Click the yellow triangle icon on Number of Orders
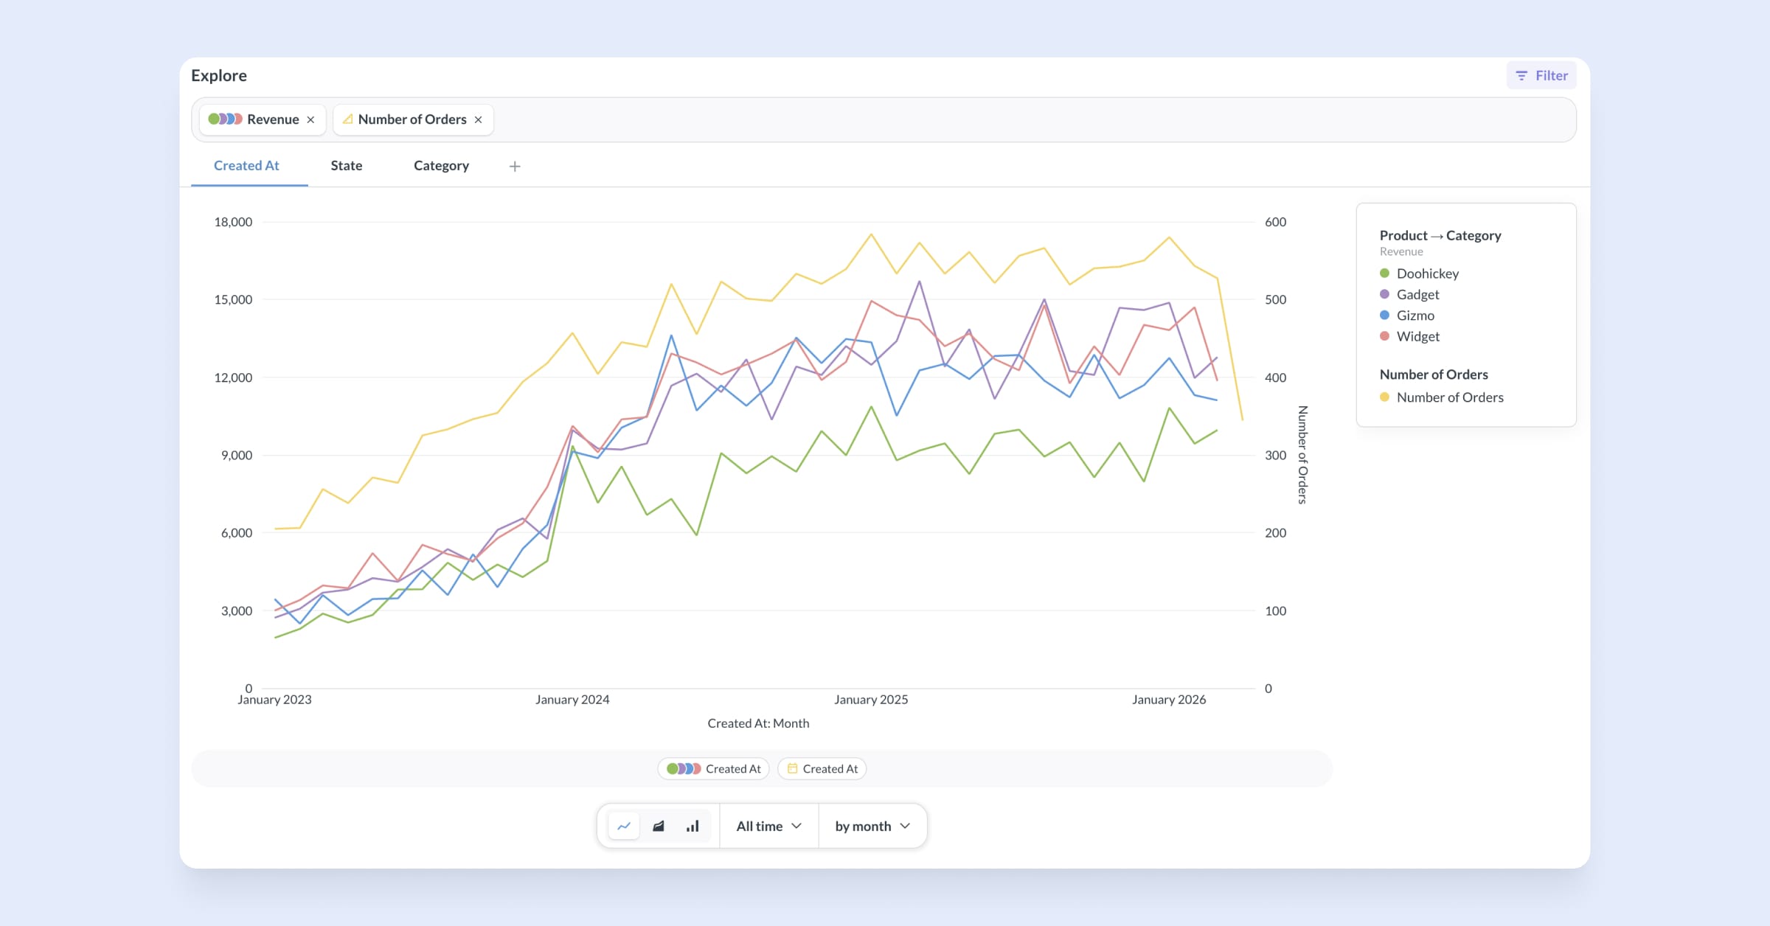 (348, 119)
